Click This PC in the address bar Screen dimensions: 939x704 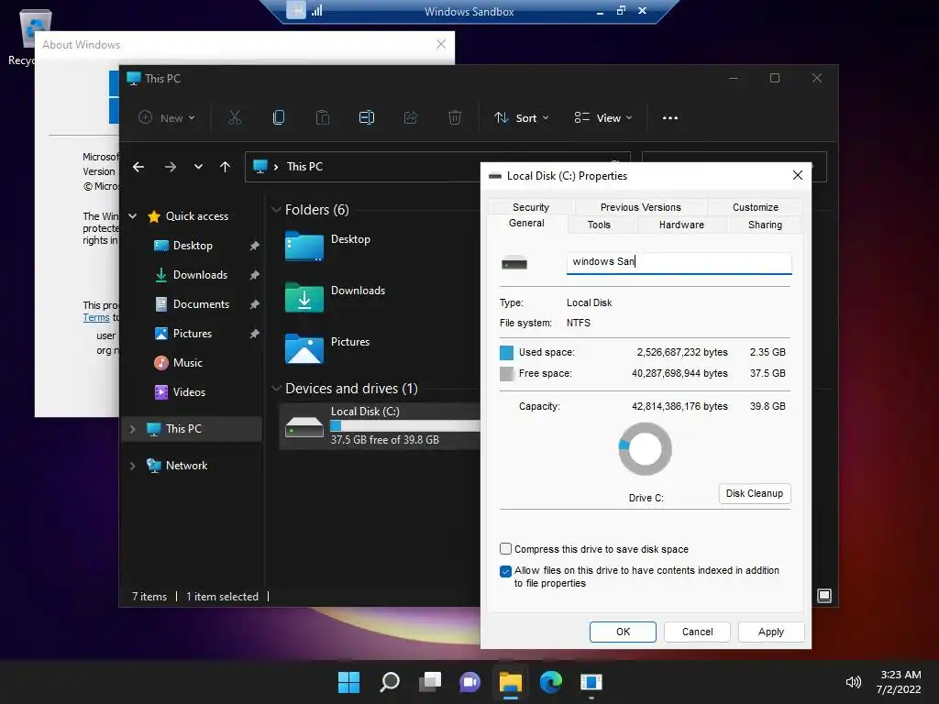(304, 167)
